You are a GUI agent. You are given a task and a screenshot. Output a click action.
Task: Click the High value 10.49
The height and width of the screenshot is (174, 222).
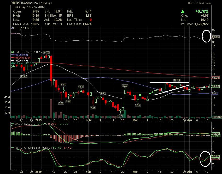point(35,16)
